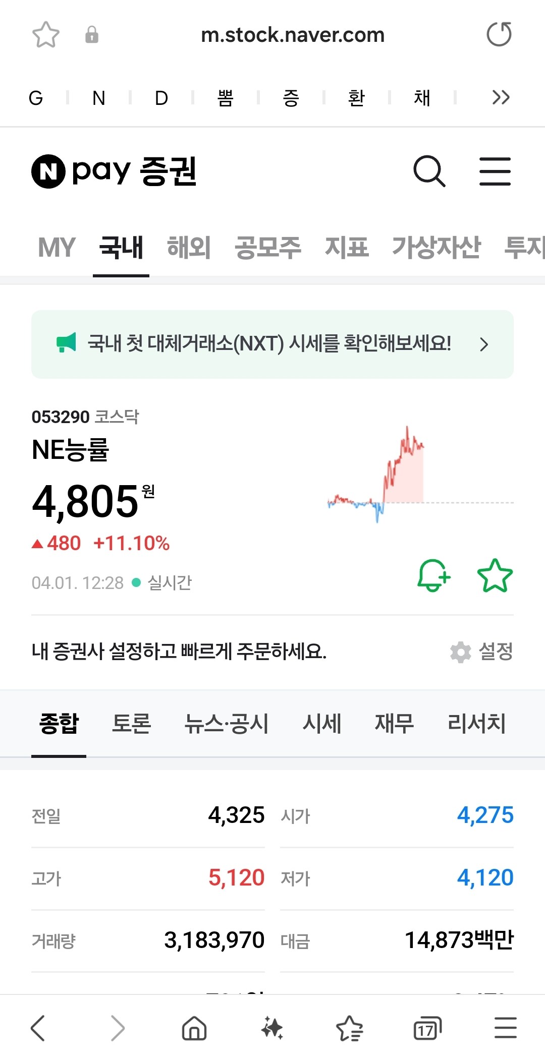The width and height of the screenshot is (545, 1062).
Task: Tap the AI sparkle icon in bottom bar
Action: 272,1029
